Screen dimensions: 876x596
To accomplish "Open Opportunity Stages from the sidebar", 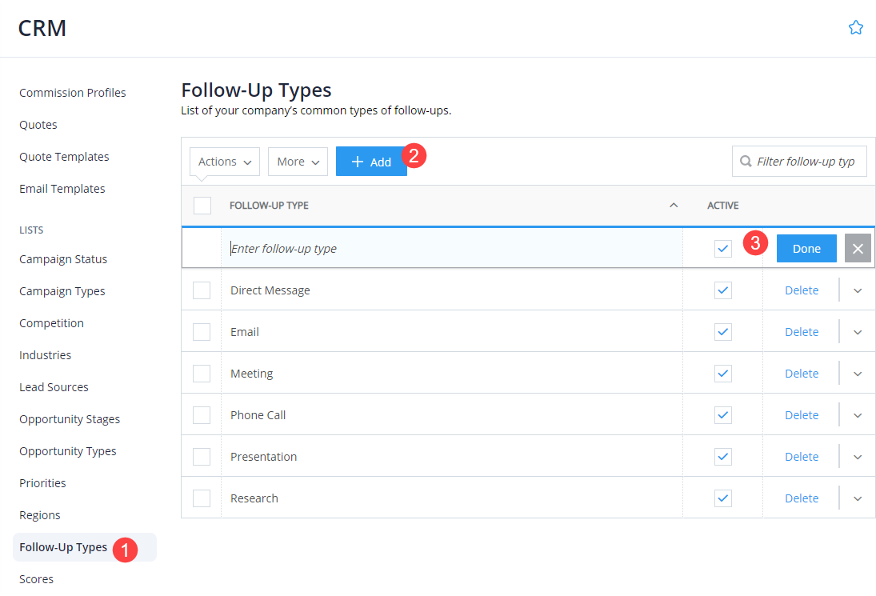I will (70, 418).
